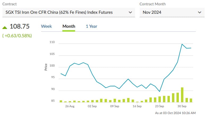Click the green up-arrow price indicator
Image resolution: width=207 pixels, height=117 pixels.
click(x=5, y=27)
